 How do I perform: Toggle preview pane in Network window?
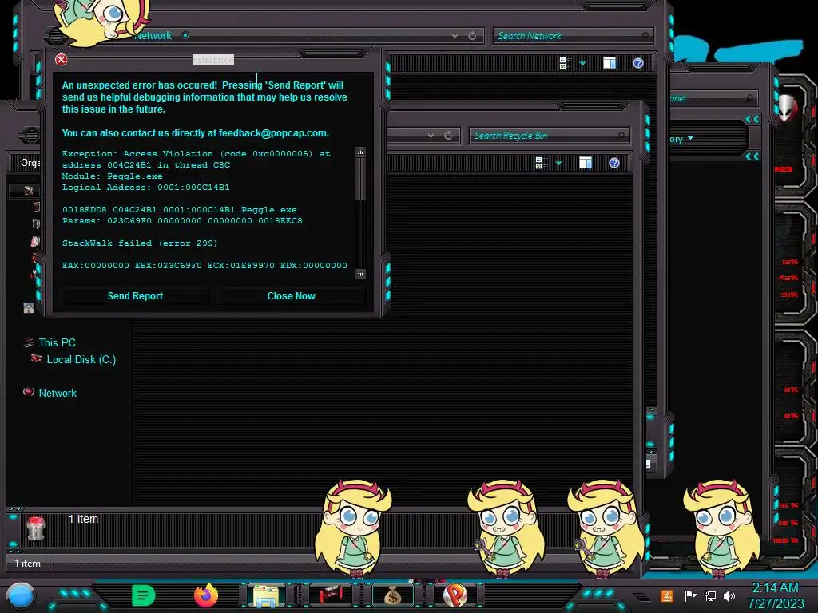[610, 63]
